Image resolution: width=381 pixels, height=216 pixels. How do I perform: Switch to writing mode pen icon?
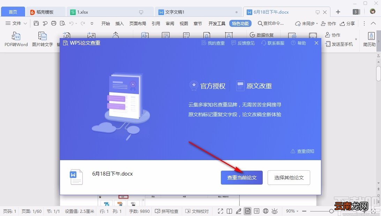[239, 211]
